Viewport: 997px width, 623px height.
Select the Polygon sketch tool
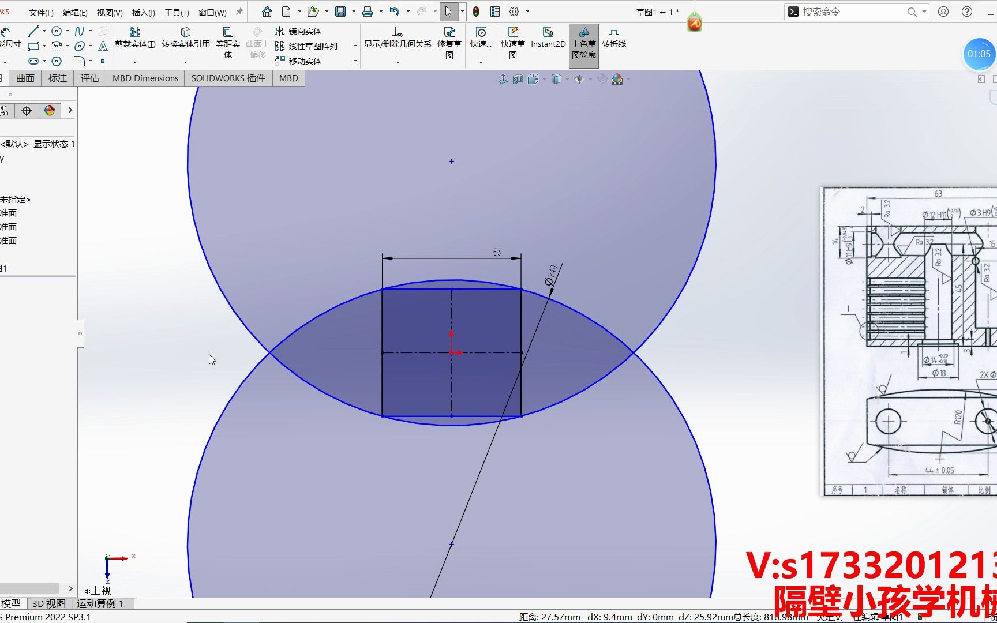(57, 61)
